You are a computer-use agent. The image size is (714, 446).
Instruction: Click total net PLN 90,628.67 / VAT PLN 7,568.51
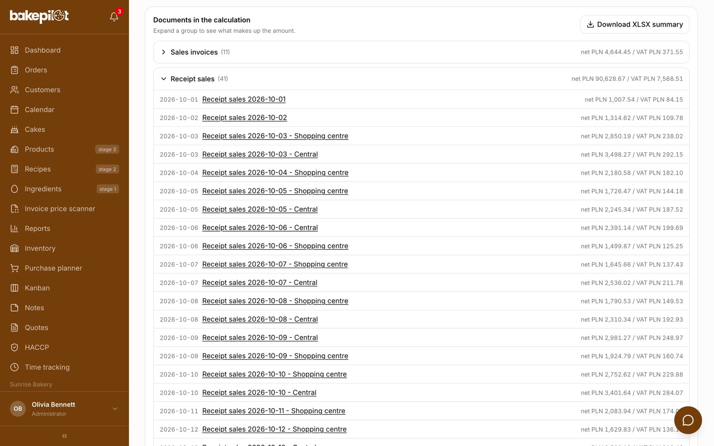(627, 79)
